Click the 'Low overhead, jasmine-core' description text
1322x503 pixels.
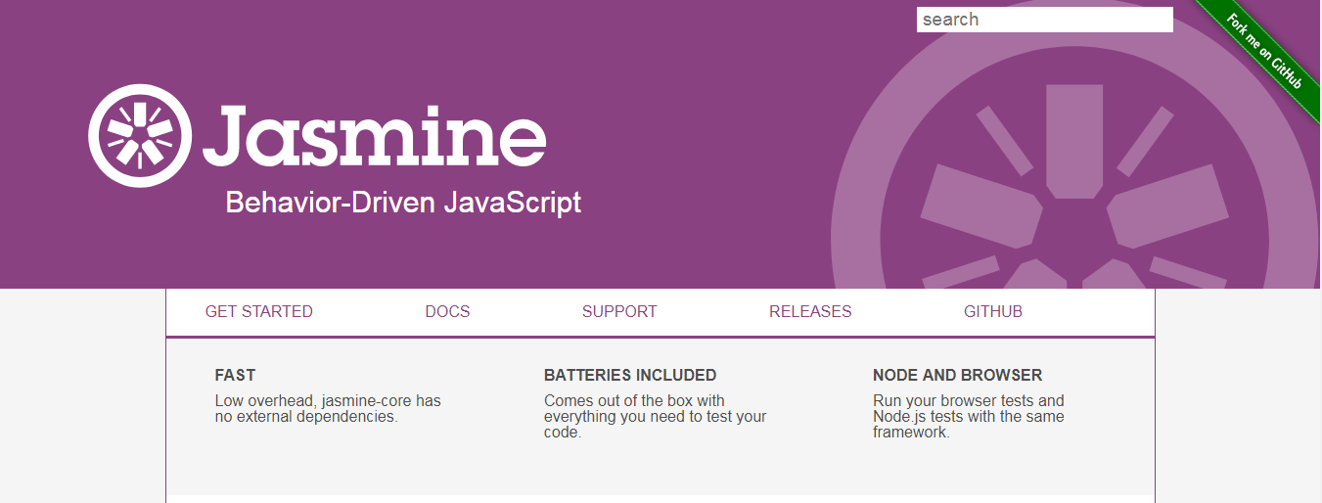click(x=328, y=400)
